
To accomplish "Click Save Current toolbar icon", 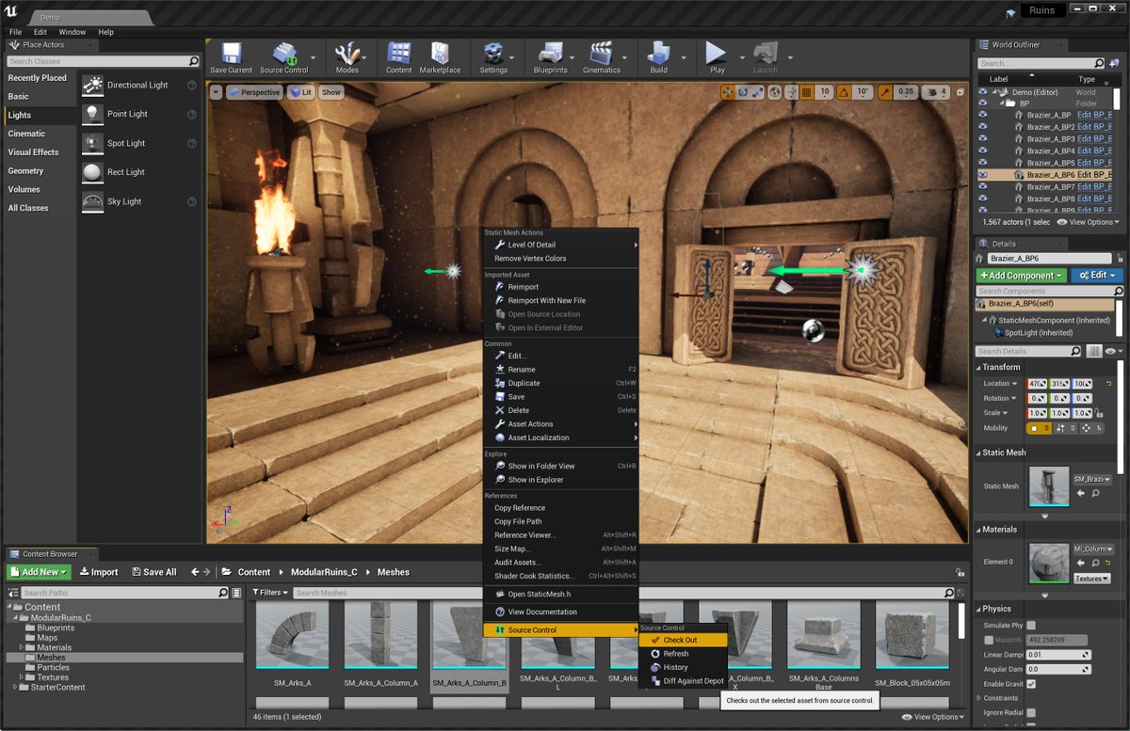I will 231,57.
